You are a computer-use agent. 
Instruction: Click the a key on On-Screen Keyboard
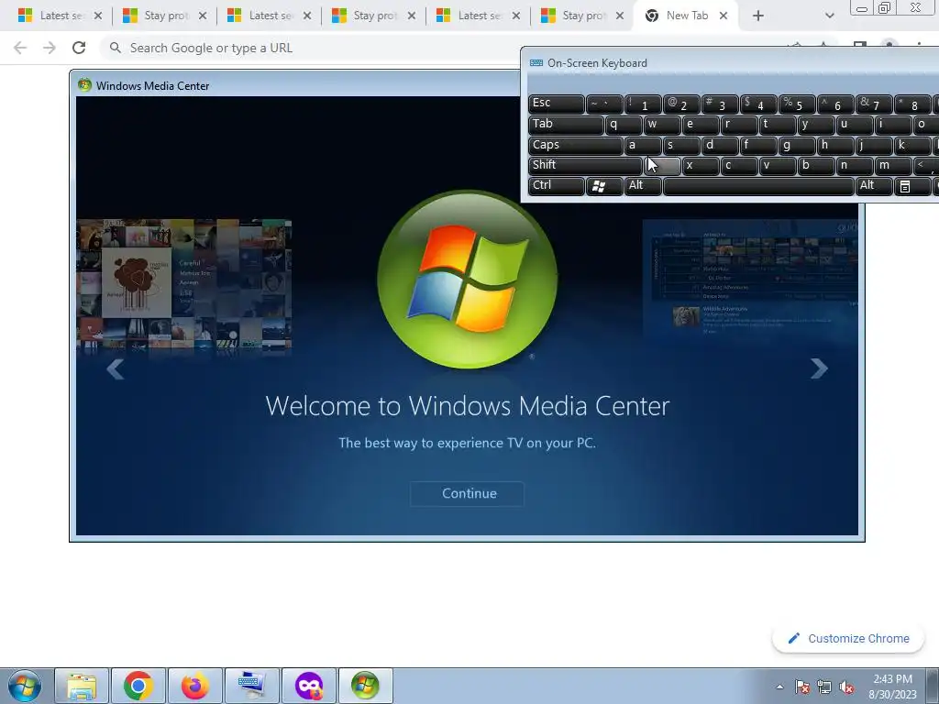point(643,145)
